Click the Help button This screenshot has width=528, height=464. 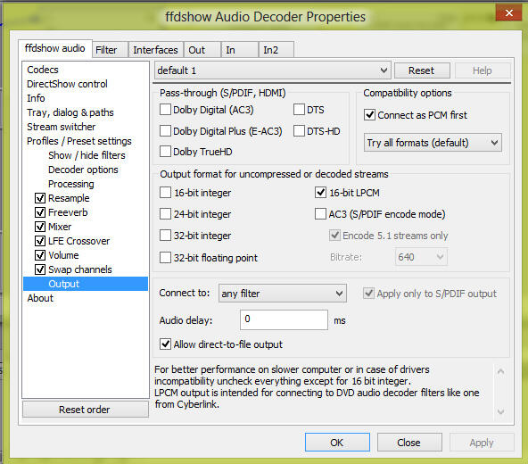pyautogui.click(x=483, y=70)
